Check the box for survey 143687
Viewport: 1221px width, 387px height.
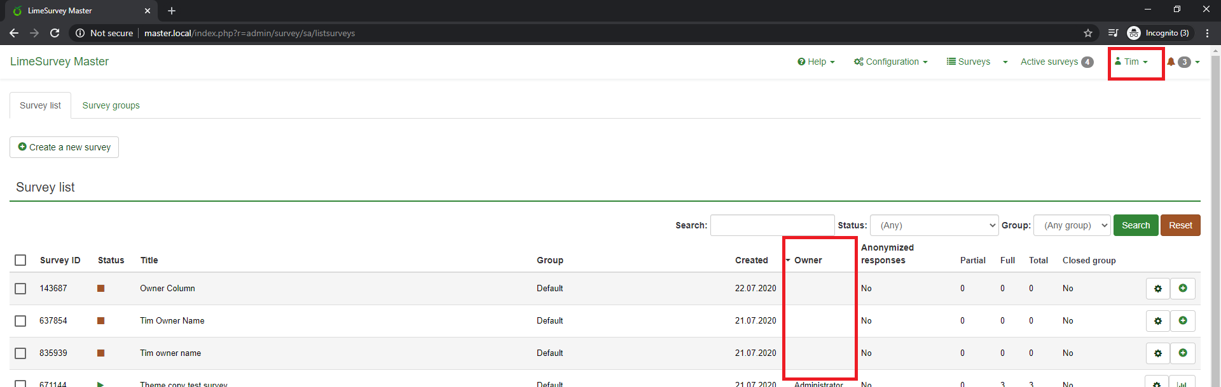coord(20,289)
